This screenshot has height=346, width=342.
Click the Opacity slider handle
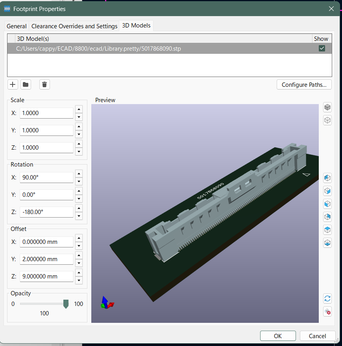(66, 304)
